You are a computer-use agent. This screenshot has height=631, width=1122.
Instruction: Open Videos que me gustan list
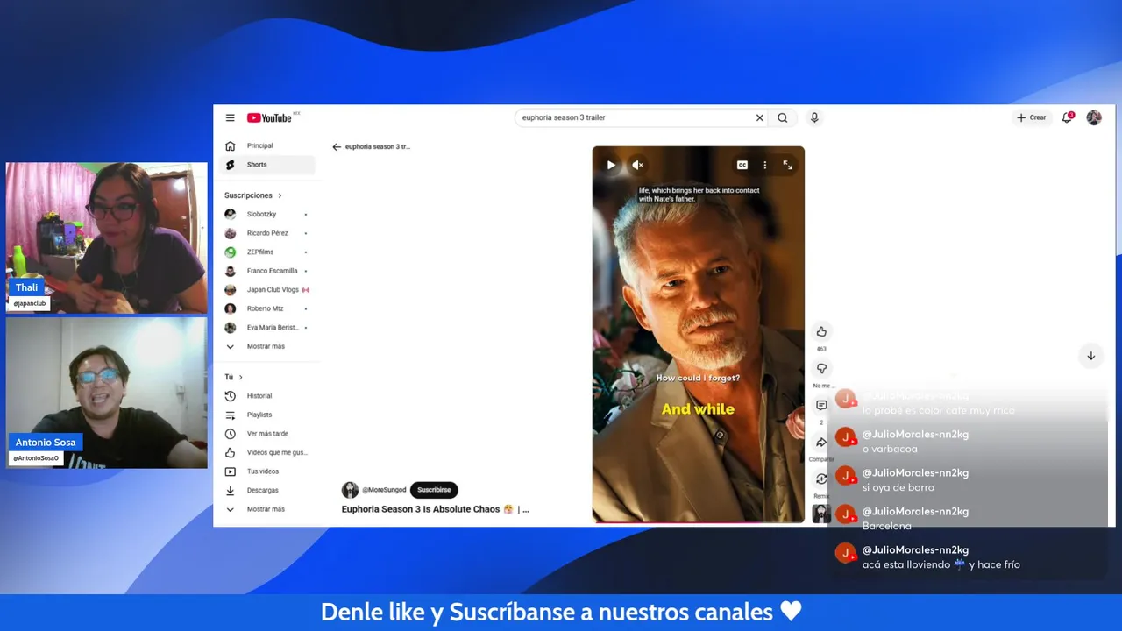(x=266, y=452)
